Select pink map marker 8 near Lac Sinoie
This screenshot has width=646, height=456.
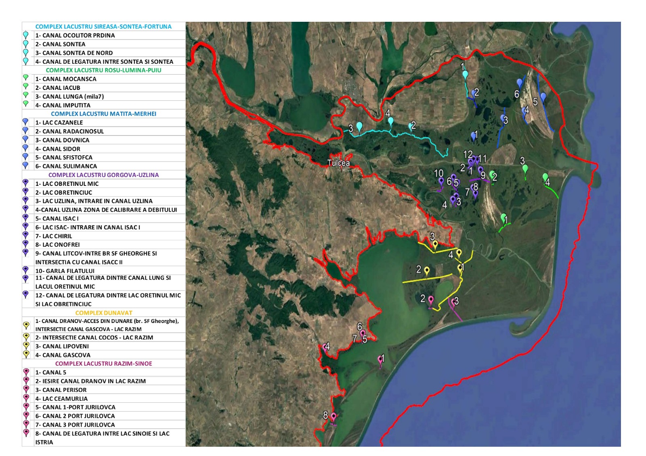pos(333,416)
